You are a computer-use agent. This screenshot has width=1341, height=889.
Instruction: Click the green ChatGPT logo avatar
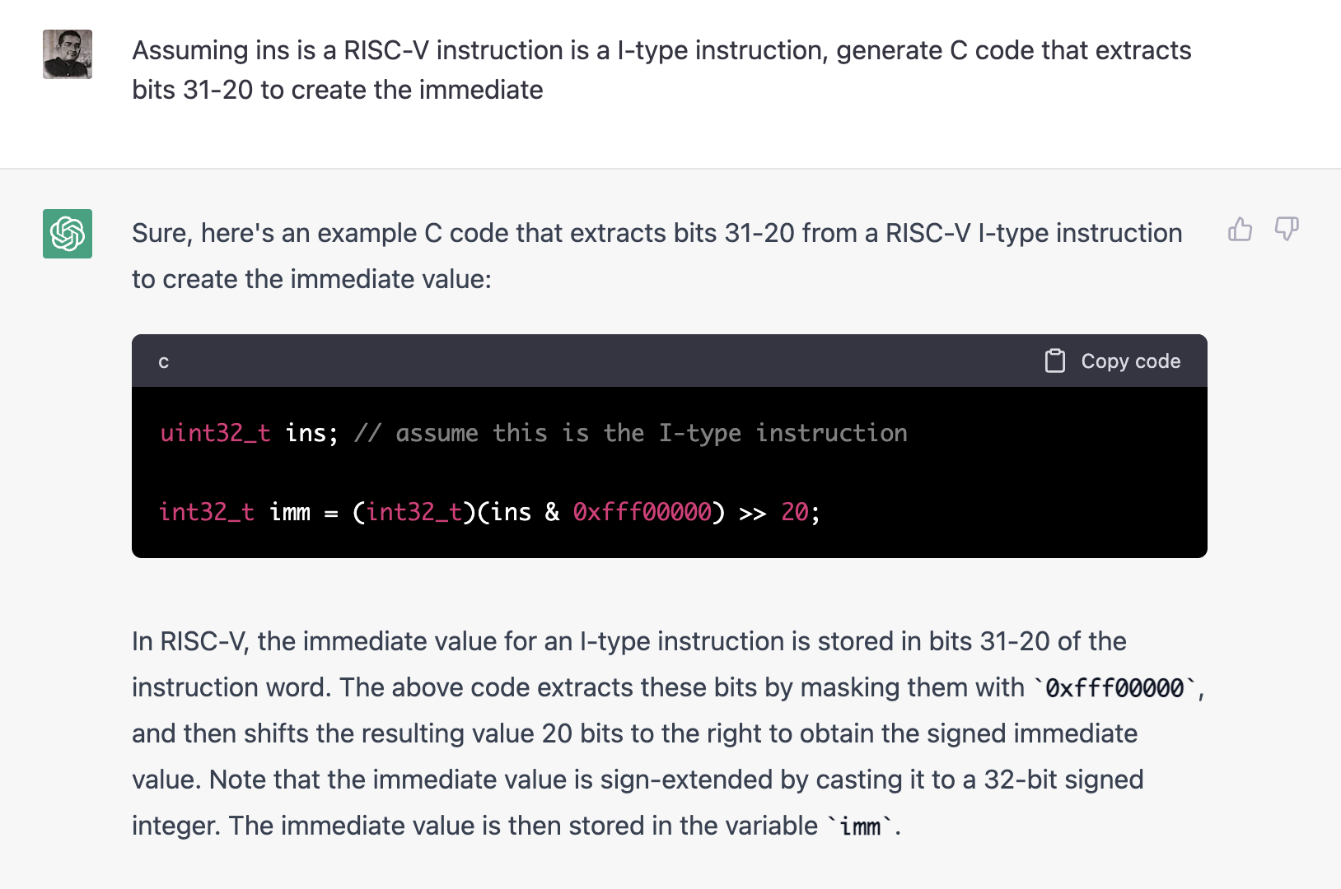coord(68,234)
